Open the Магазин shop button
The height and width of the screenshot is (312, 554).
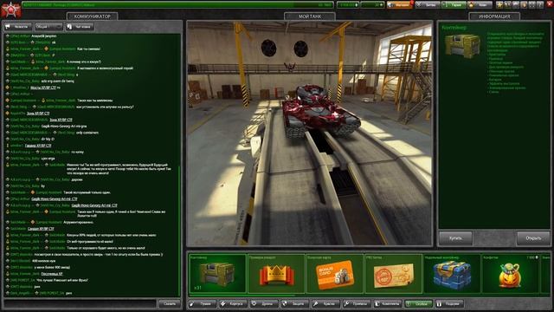(400, 5)
